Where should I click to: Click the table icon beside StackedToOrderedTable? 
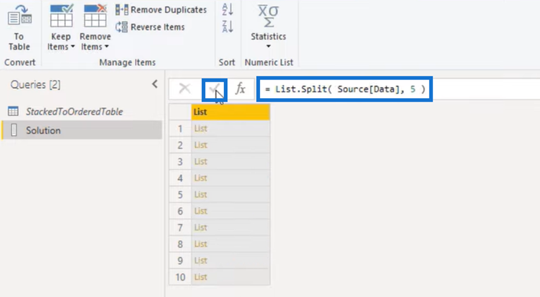click(13, 111)
